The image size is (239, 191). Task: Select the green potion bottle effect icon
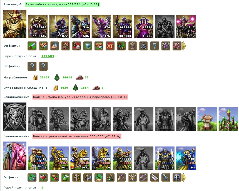coord(65,177)
